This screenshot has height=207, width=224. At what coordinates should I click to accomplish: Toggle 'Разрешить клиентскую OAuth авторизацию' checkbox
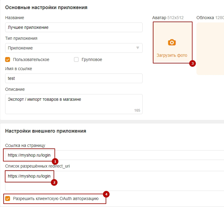[8, 199]
